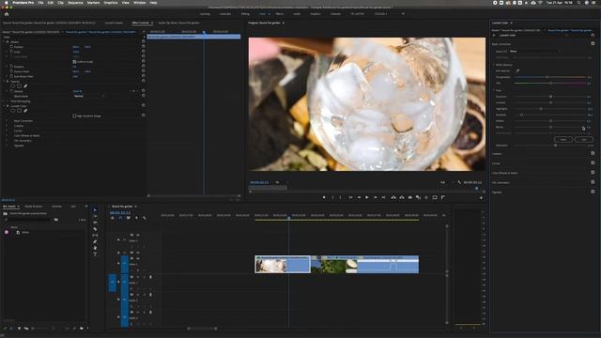This screenshot has width=601, height=338.
Task: Open the Window menu
Action: tap(139, 3)
